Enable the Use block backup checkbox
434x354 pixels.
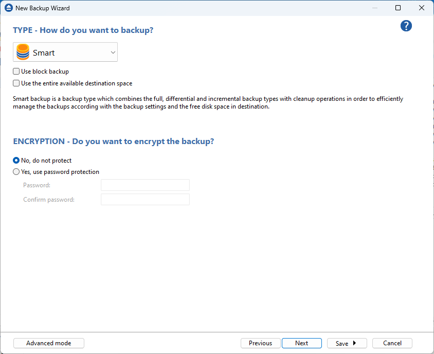tap(16, 72)
